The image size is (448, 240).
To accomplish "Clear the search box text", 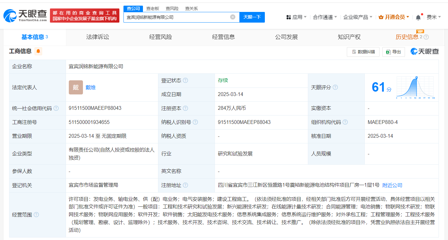I will pyautogui.click(x=233, y=17).
